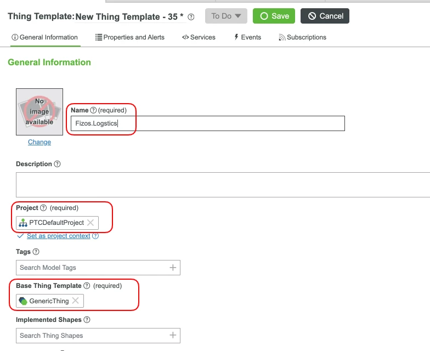The width and height of the screenshot is (430, 351).
Task: Remove PTCDefaultProject with its X icon
Action: pos(90,223)
